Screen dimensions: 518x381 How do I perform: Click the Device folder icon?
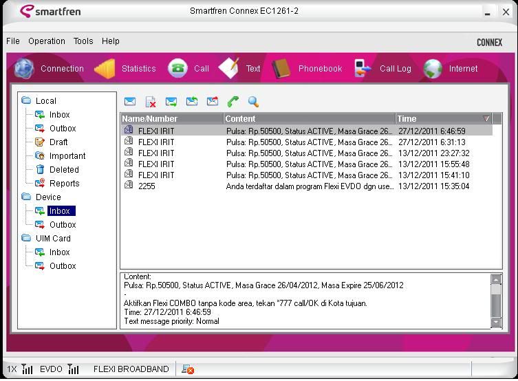(x=26, y=197)
